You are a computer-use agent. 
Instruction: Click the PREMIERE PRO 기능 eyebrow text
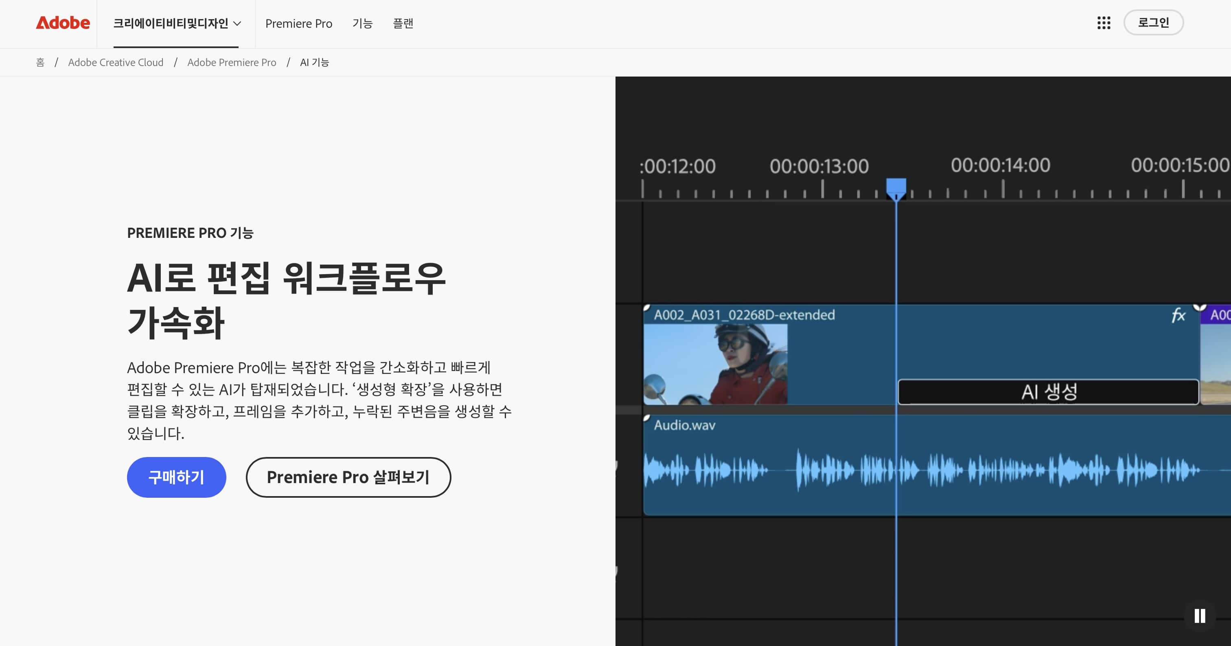pos(190,233)
